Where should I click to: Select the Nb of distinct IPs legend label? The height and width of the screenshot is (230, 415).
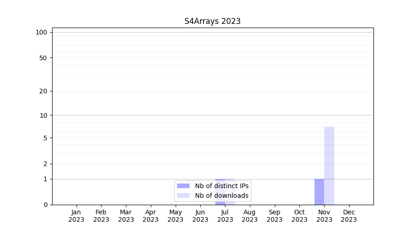221,186
